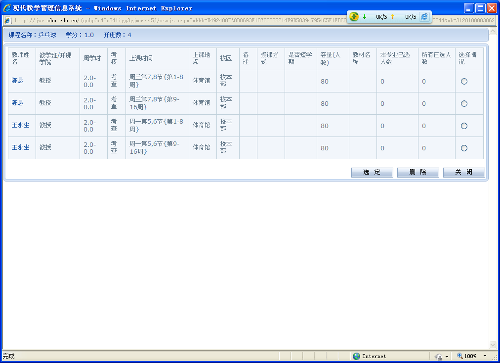Open teacher link 王永生 in third row
The image size is (500, 363).
pyautogui.click(x=20, y=125)
